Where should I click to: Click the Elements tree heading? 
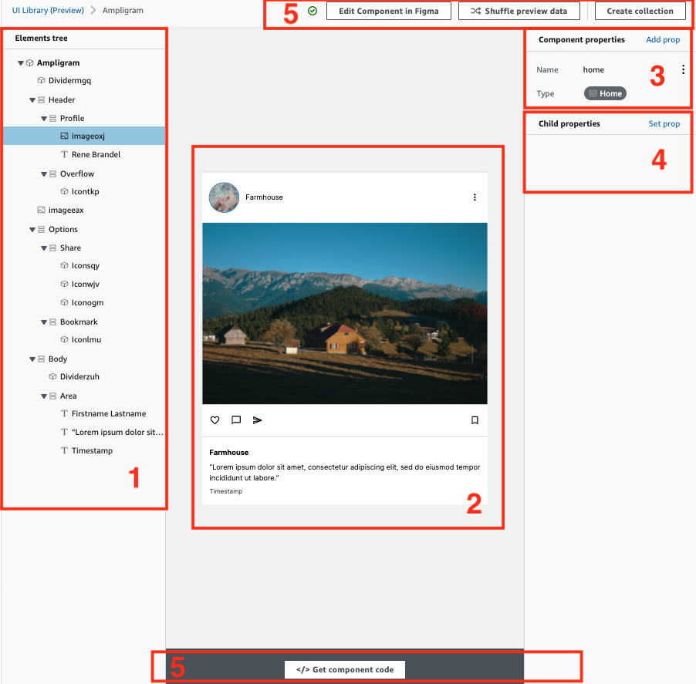41,38
